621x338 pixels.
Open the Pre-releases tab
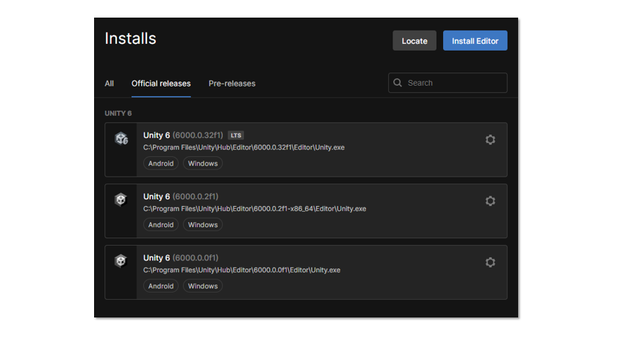232,84
